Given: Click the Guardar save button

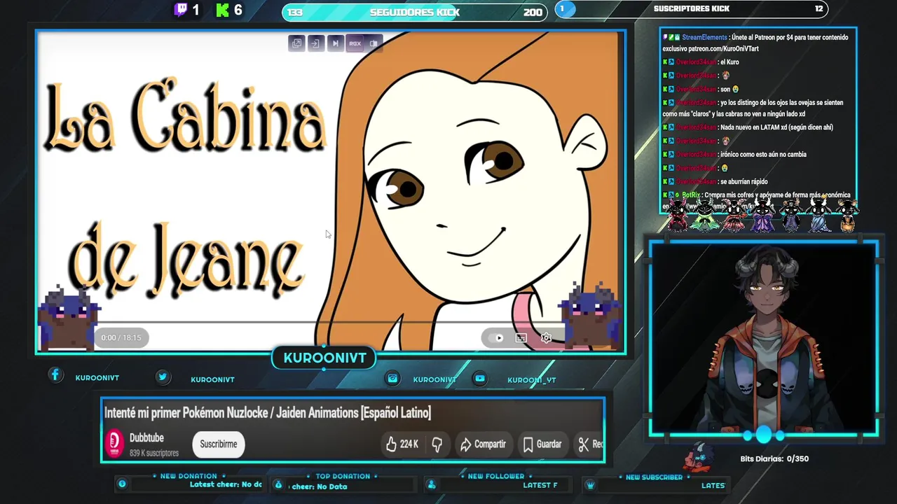Looking at the screenshot, I should tap(542, 444).
